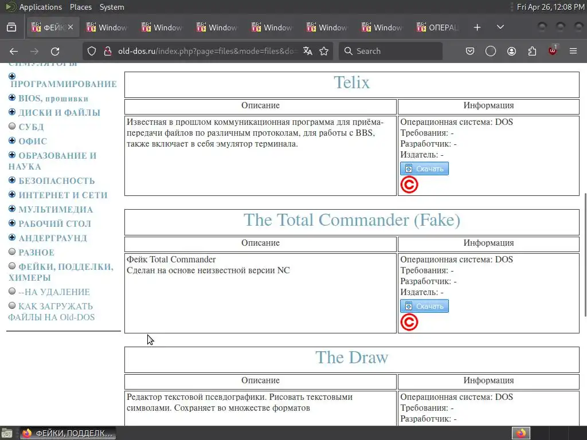Click the copyright icon under Total Commander

point(409,322)
